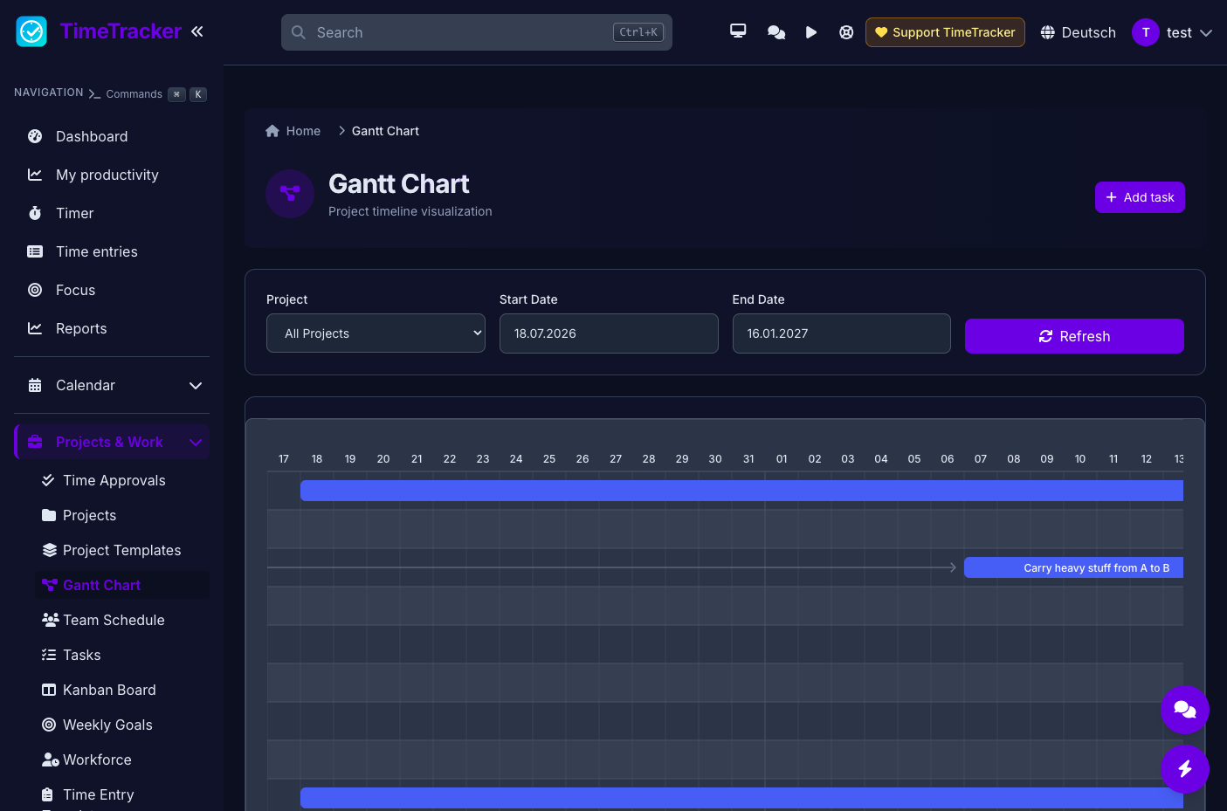Screen dimensions: 1227x811
Task: Click the Time entries list icon
Action: 35,251
